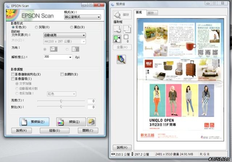Enable 影像選項(I) checkbox
The image size is (232, 162).
point(13,79)
